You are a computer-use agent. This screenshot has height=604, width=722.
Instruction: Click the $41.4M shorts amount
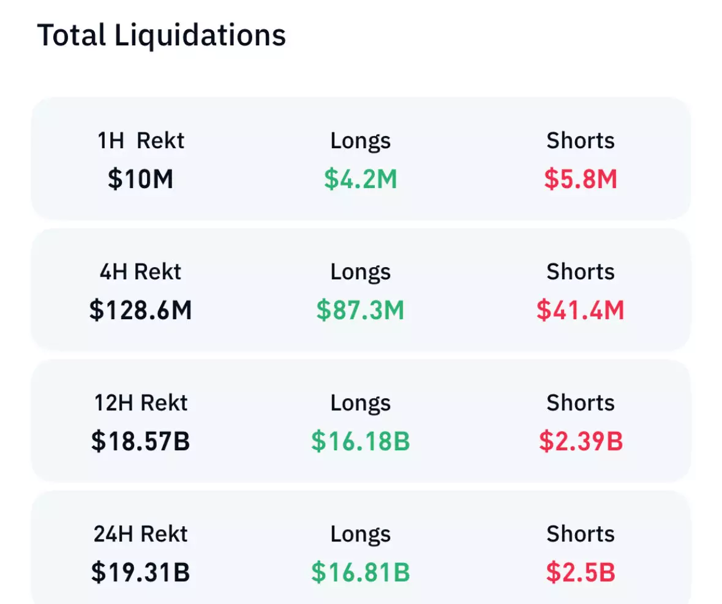coord(581,311)
